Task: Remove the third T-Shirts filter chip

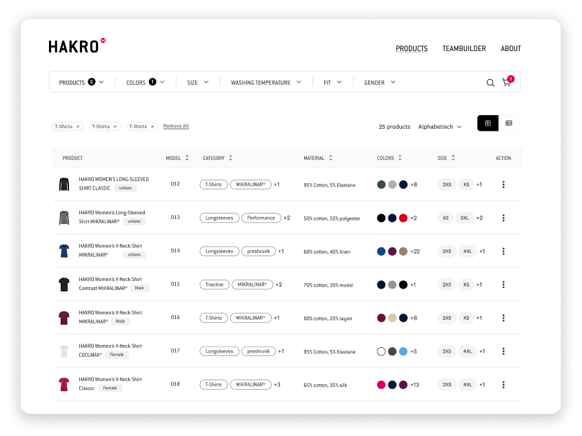Action: pyautogui.click(x=152, y=126)
